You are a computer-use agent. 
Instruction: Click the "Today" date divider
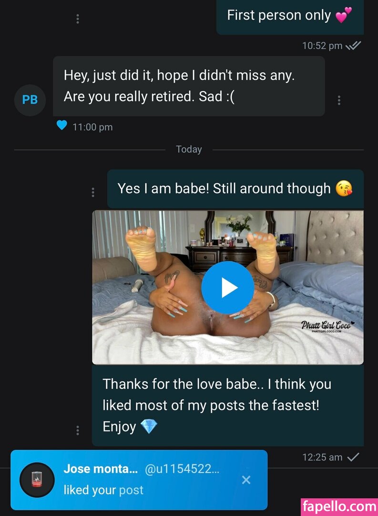pos(189,149)
